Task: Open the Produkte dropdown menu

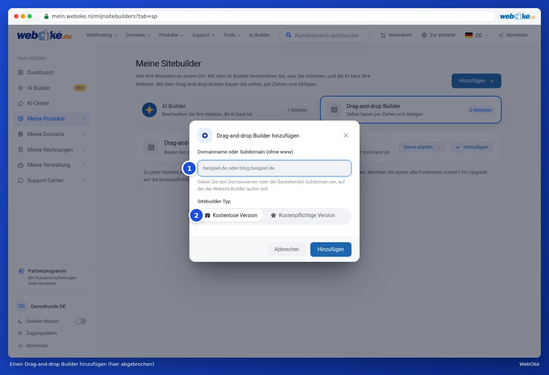Action: [x=171, y=35]
